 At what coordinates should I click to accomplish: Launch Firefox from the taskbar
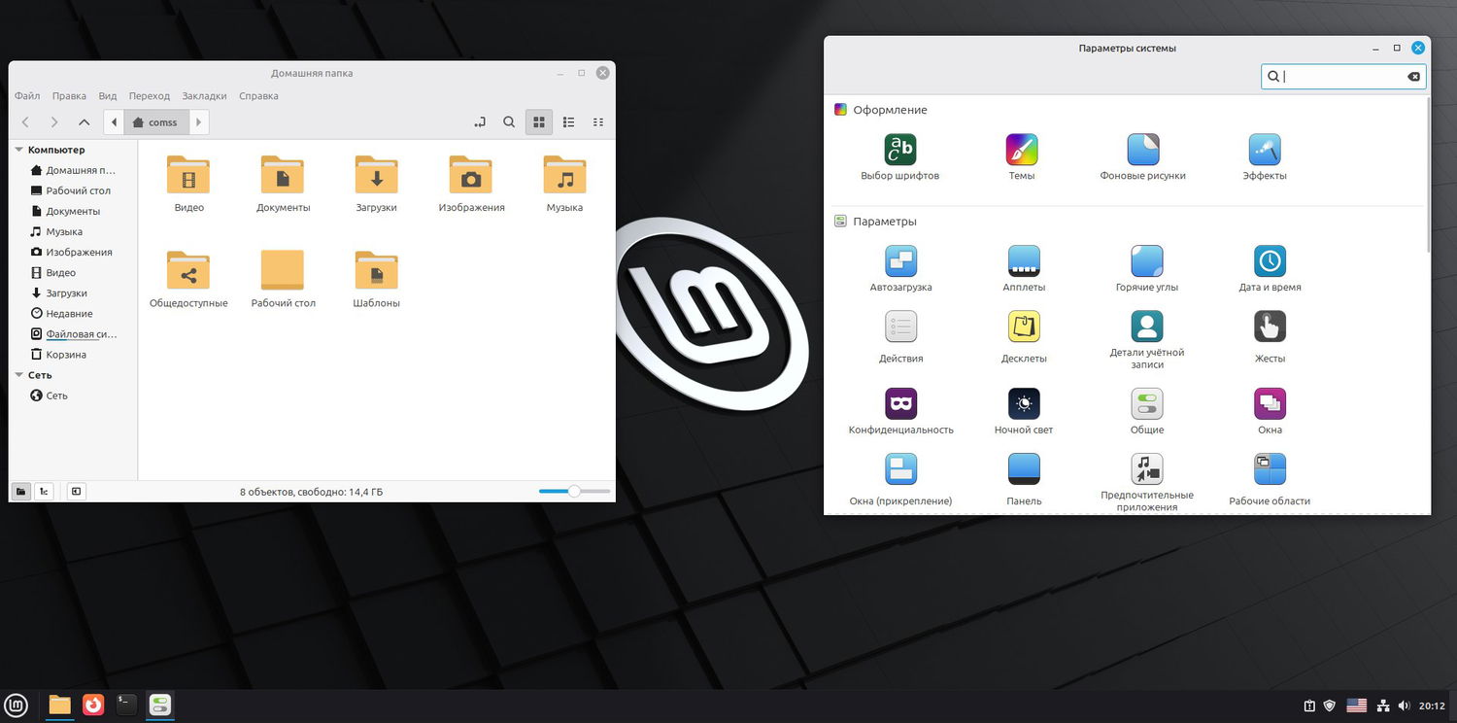[x=93, y=706]
